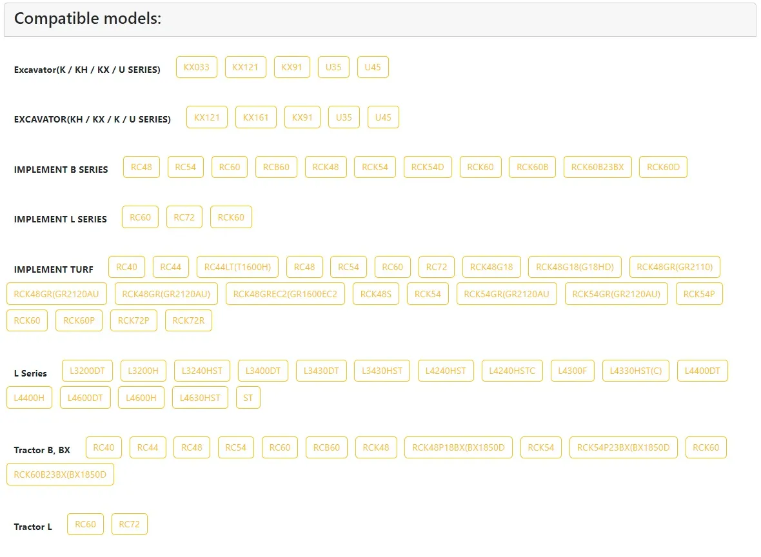This screenshot has width=761, height=557.
Task: Open the RC44LT(T1600H) model tag
Action: 237,267
